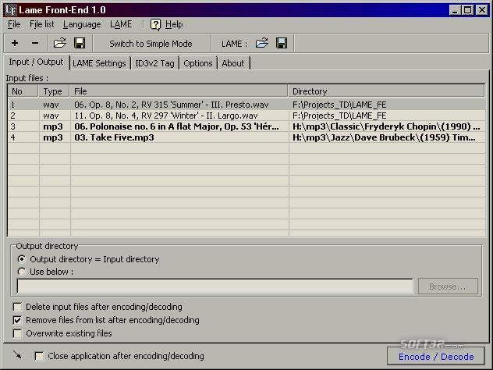Image resolution: width=493 pixels, height=370 pixels.
Task: Save LAME settings with the LAME floppy icon
Action: click(282, 43)
